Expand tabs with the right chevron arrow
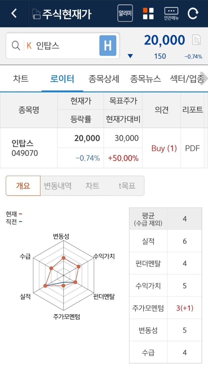This screenshot has height=378, width=208. click(x=204, y=79)
